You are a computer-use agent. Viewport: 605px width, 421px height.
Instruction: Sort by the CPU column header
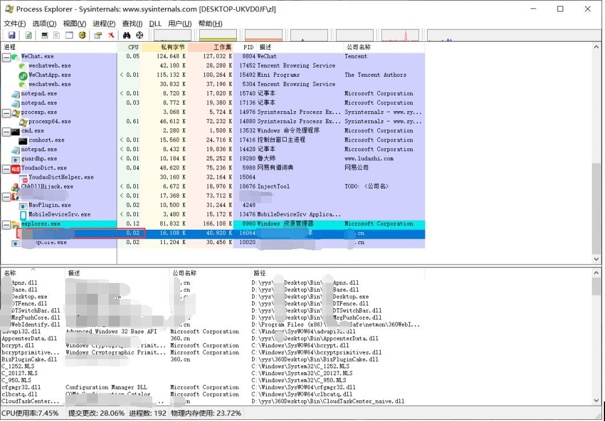tap(129, 47)
